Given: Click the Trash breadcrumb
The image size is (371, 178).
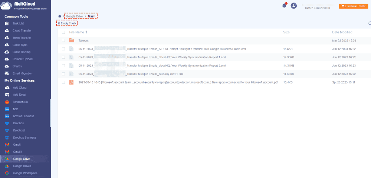Looking at the screenshot, I should [91, 16].
